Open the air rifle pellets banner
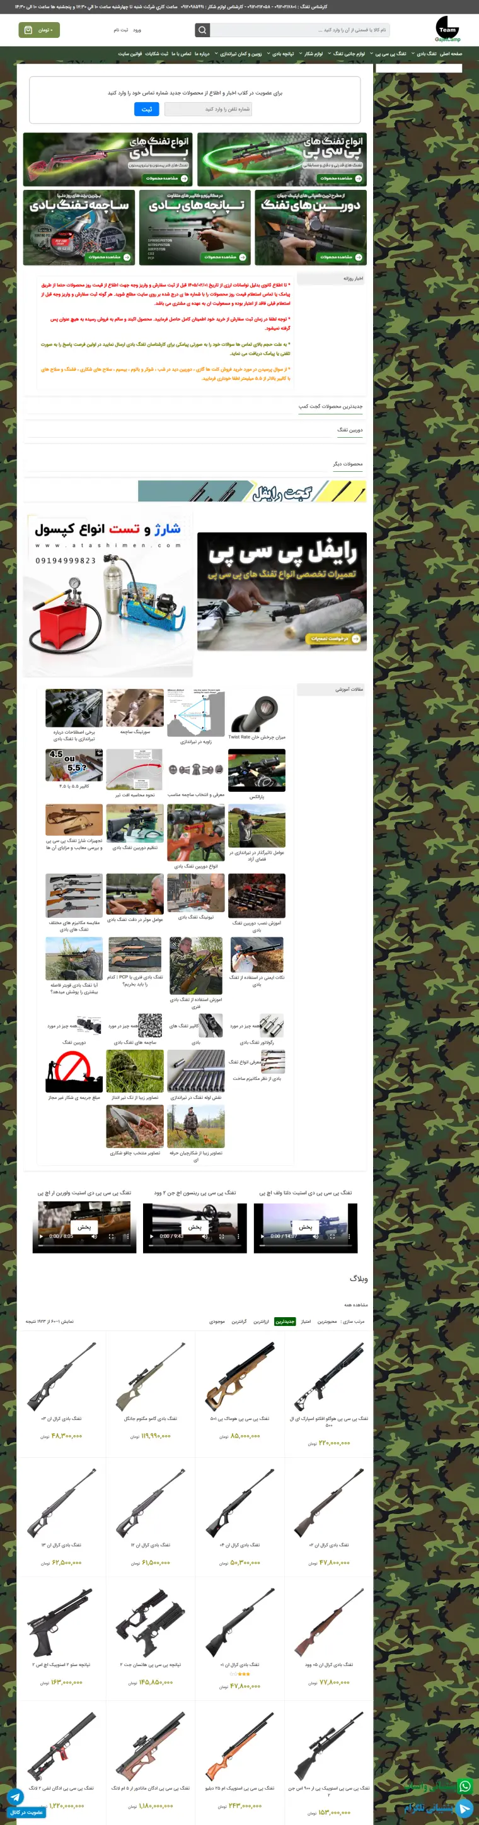Viewport: 479px width, 1825px height. [x=79, y=228]
